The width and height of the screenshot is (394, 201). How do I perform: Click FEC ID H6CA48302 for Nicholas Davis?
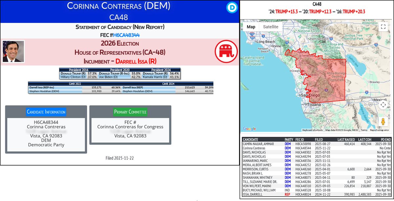coord(304,152)
